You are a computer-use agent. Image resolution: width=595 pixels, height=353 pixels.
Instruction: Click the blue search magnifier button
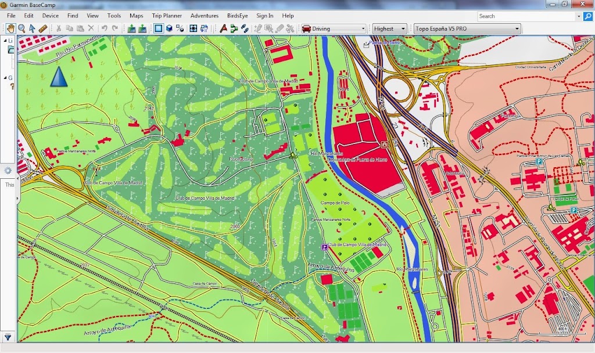588,16
